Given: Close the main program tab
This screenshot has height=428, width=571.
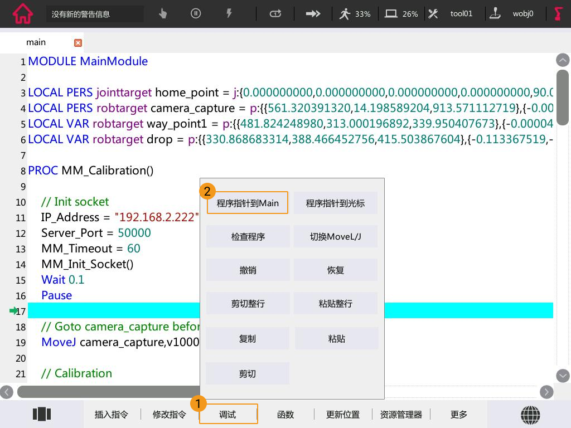Looking at the screenshot, I should tap(78, 43).
